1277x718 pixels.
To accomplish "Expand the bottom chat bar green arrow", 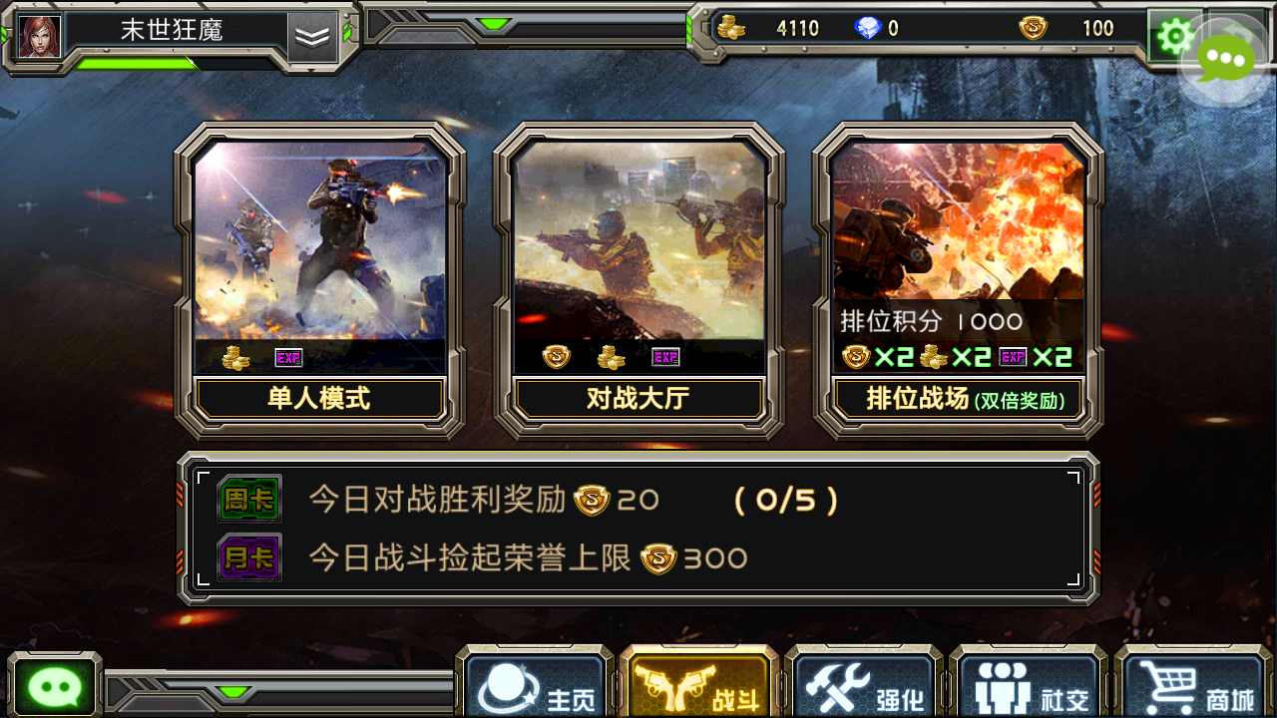I will coord(235,691).
